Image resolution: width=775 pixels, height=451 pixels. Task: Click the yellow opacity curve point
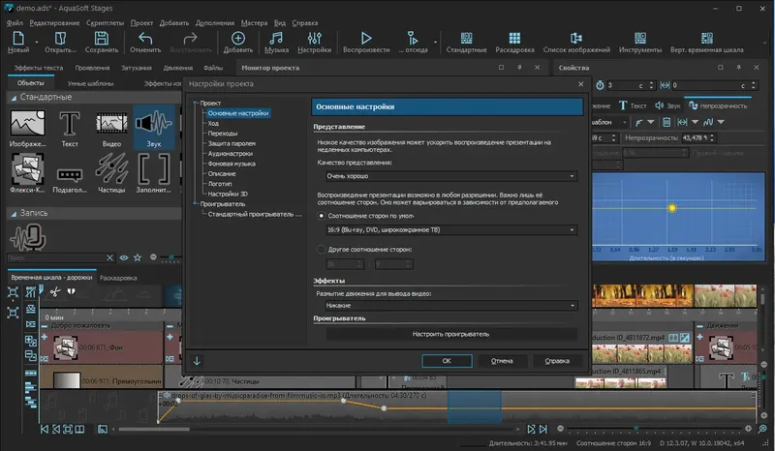point(672,208)
